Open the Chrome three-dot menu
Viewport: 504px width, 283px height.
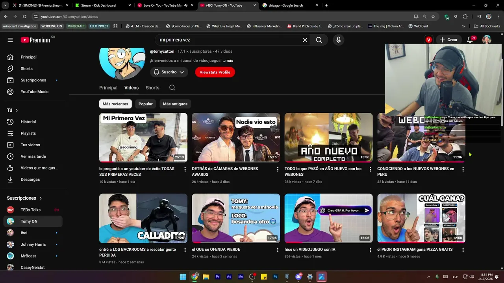[x=498, y=17]
